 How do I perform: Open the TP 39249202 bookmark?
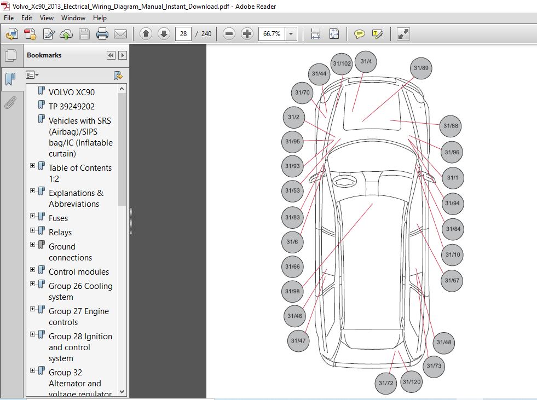pyautogui.click(x=72, y=107)
